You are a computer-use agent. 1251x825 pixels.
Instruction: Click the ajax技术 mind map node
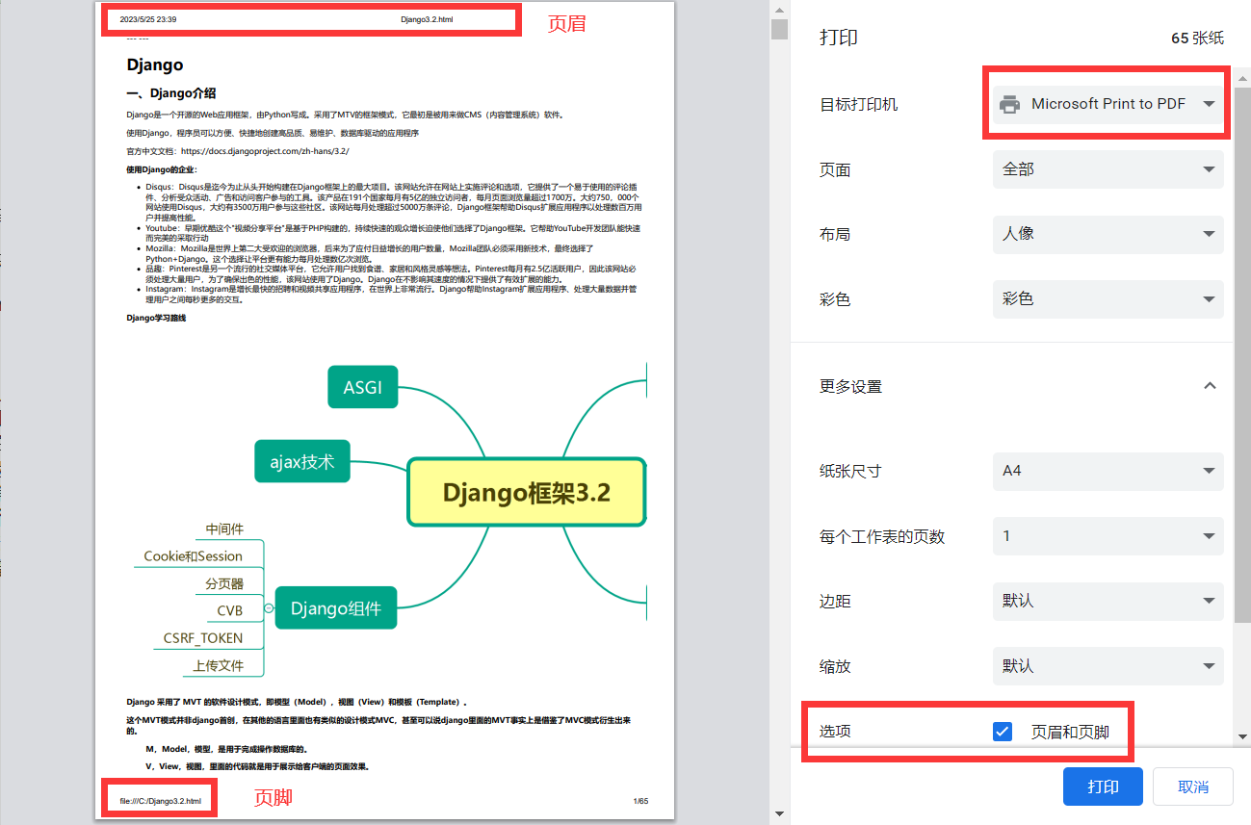coord(302,462)
